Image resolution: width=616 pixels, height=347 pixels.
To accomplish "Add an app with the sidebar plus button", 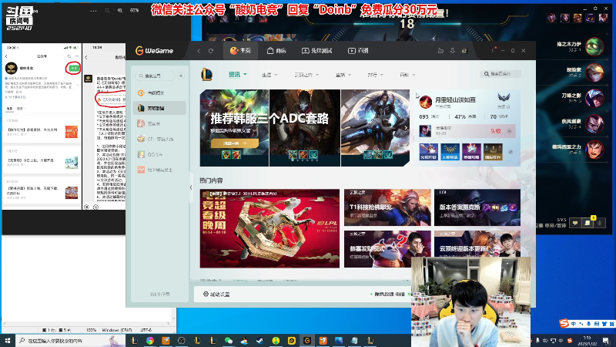I will 181,76.
